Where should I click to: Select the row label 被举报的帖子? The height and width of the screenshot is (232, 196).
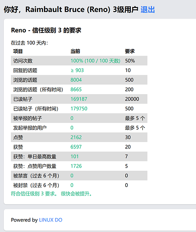pos(28,118)
